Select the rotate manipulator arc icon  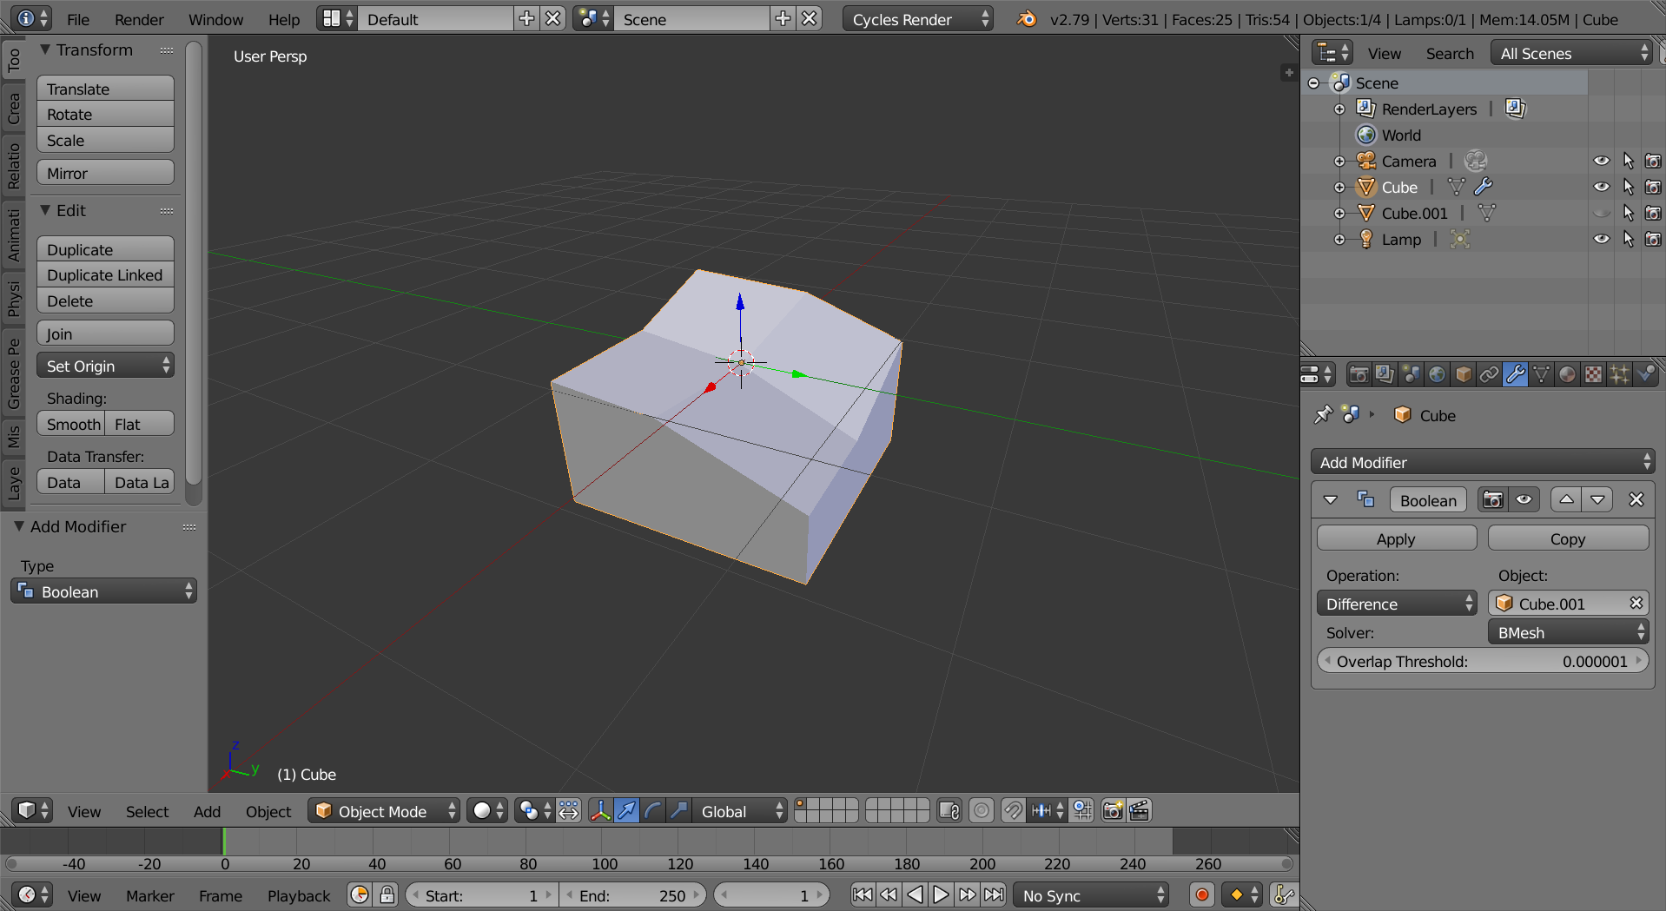click(652, 811)
